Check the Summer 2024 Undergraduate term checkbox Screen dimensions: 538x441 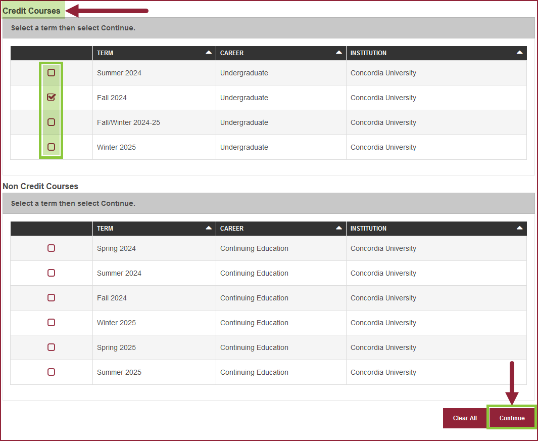pyautogui.click(x=51, y=72)
